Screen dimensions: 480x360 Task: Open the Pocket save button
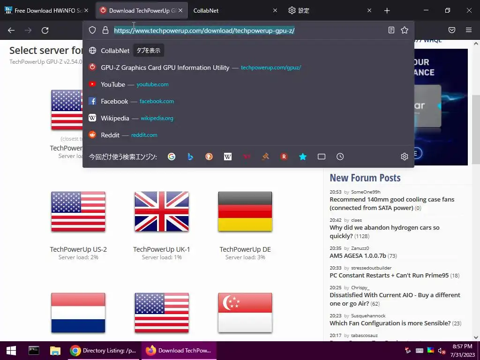click(x=452, y=30)
